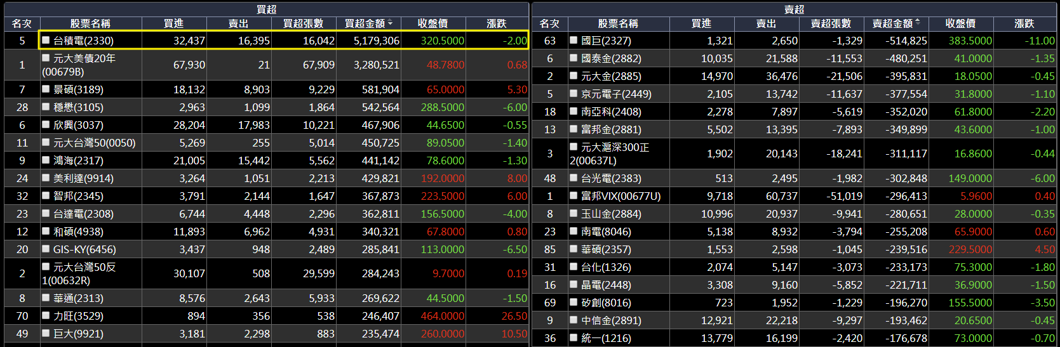Screen dimensions: 1060x347
Task: Open stock 台化(1326)
Action: tap(606, 268)
